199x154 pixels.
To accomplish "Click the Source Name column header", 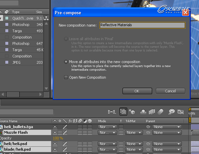I will point(9,121).
